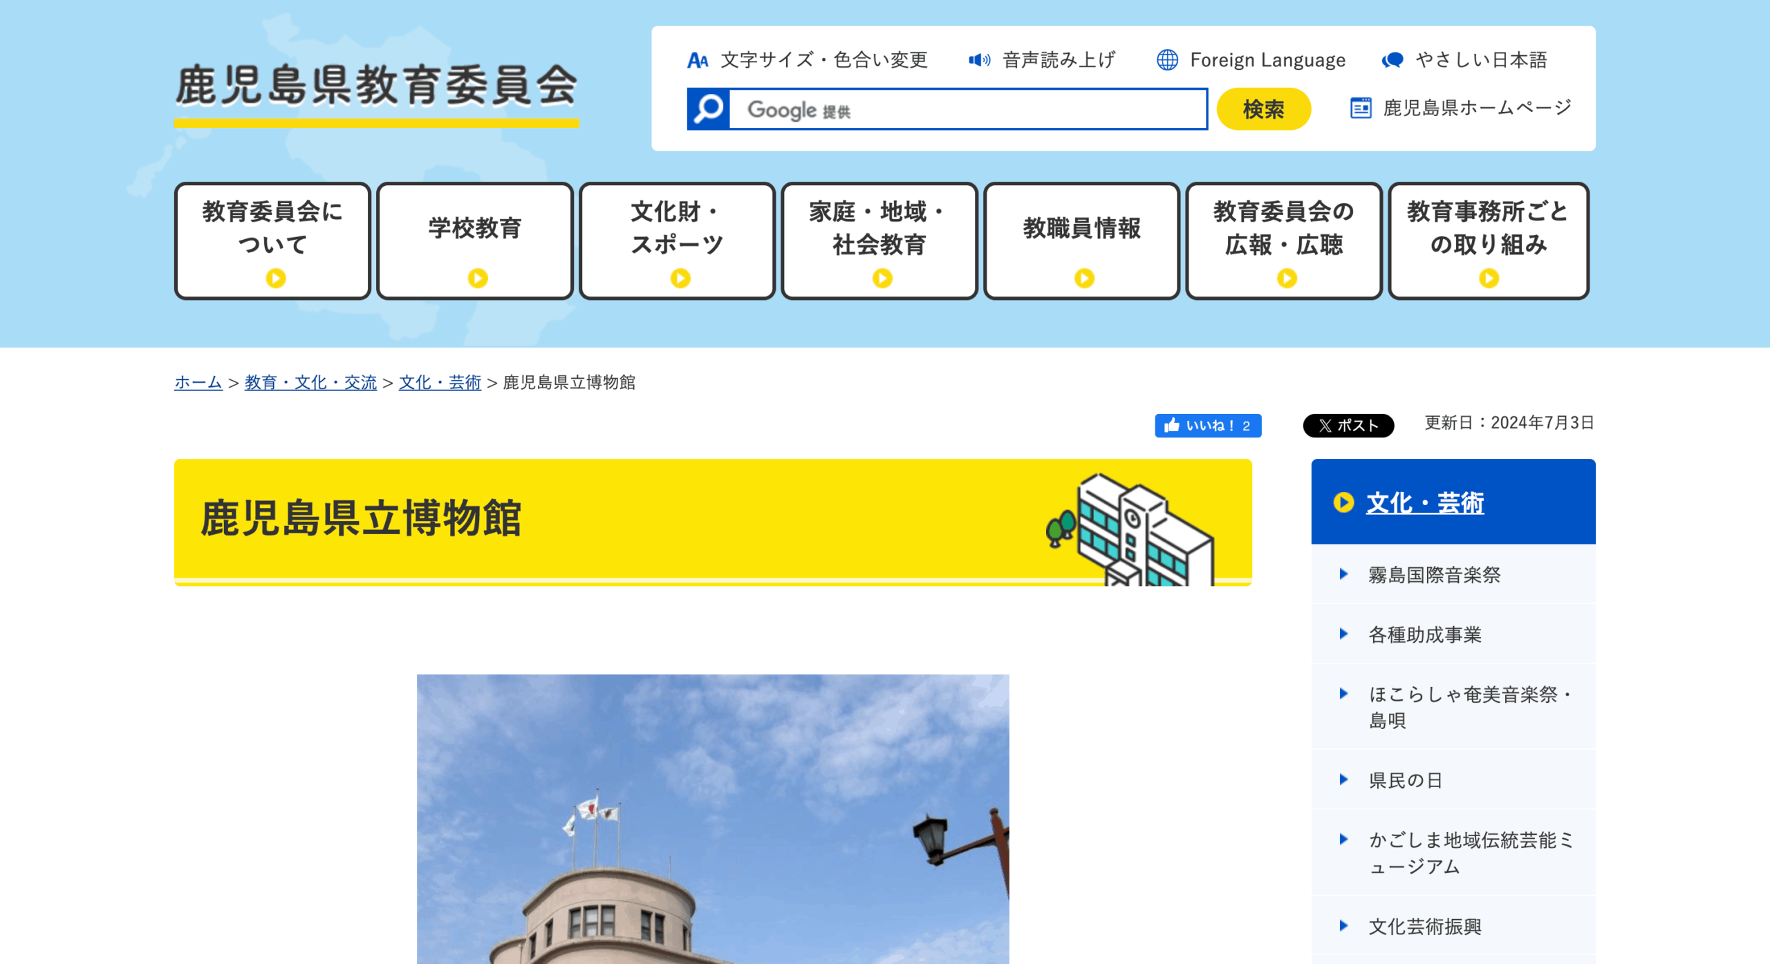
Task: Open 文化芸術振興 sidebar link
Action: [1425, 926]
